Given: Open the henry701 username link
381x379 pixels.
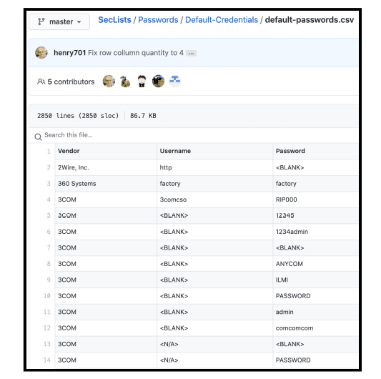Looking at the screenshot, I should click(x=70, y=53).
